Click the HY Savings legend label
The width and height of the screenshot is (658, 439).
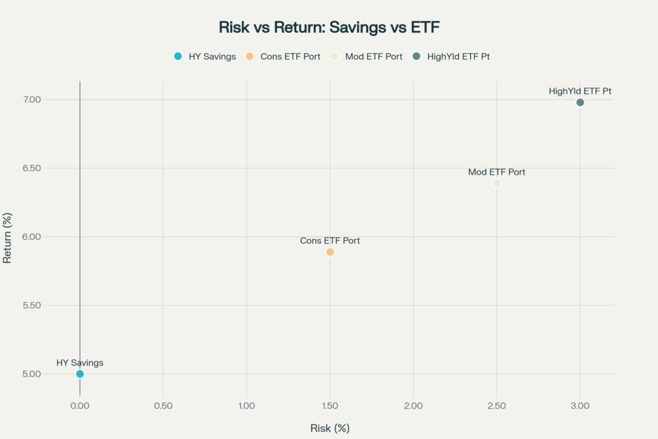pos(212,57)
